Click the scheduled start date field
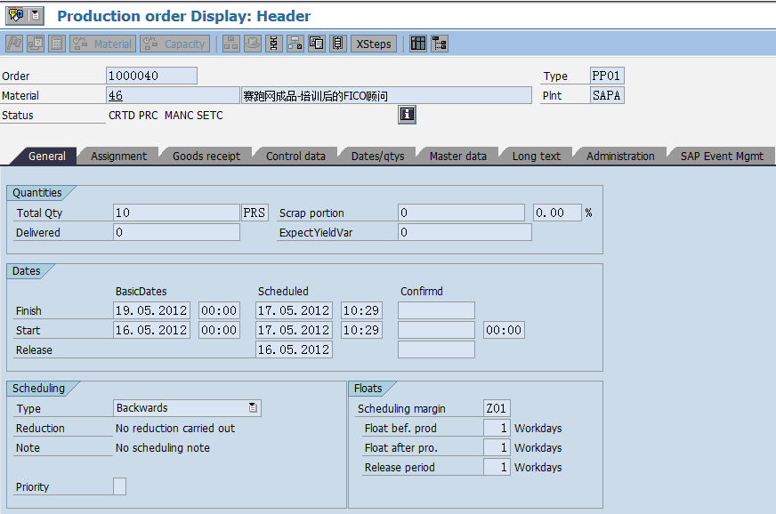This screenshot has height=514, width=776. coord(294,330)
